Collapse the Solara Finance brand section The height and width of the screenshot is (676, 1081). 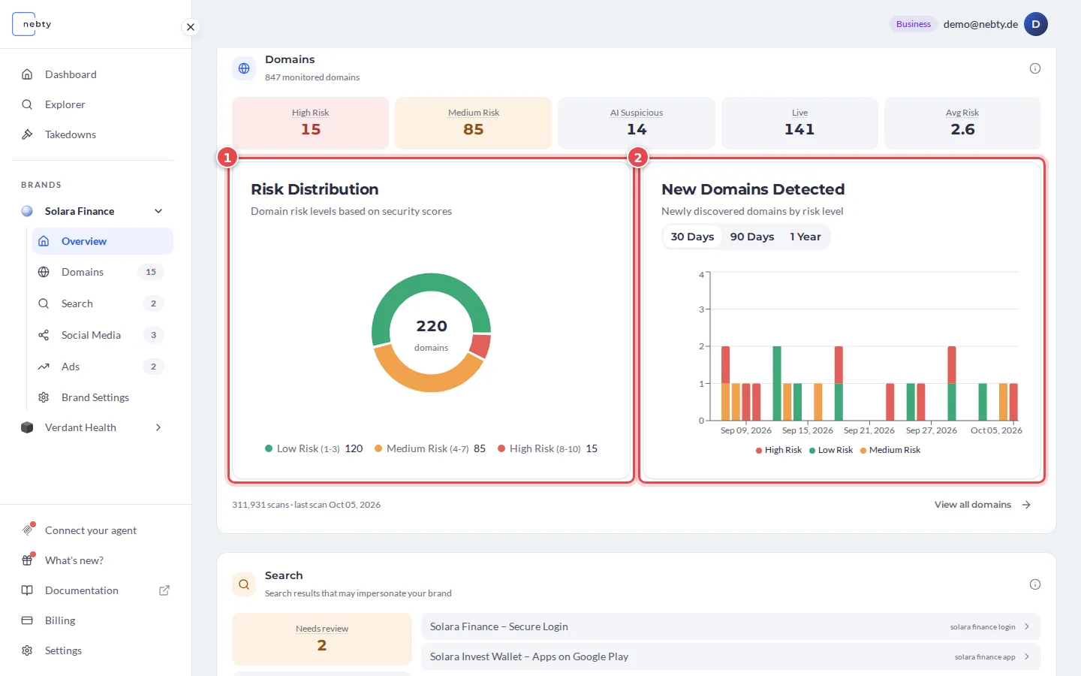click(x=158, y=211)
